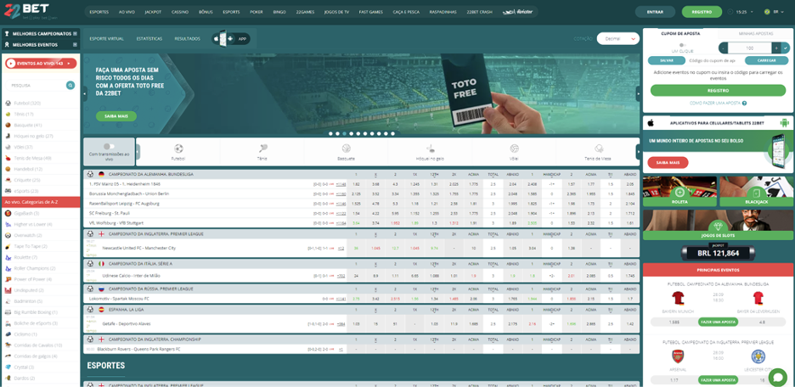Increase stake with plus button
The width and height of the screenshot is (795, 387).
click(x=776, y=48)
